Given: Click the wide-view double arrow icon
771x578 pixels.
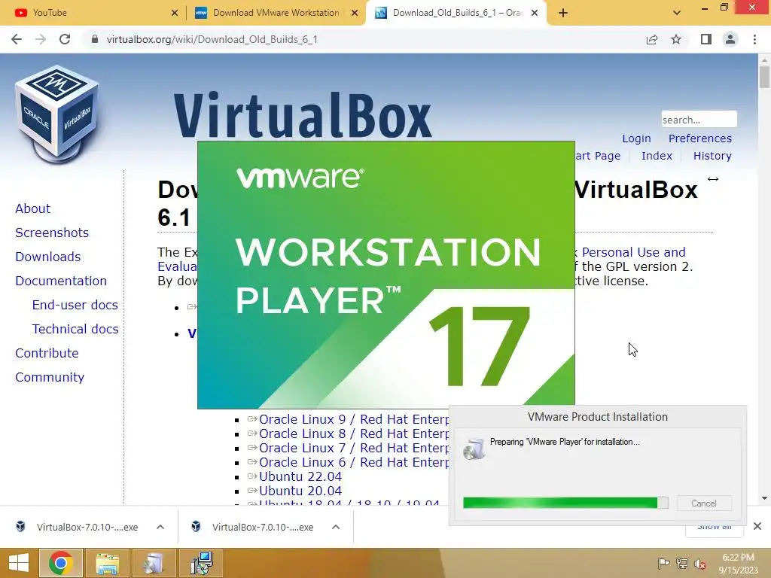Looking at the screenshot, I should click(713, 179).
